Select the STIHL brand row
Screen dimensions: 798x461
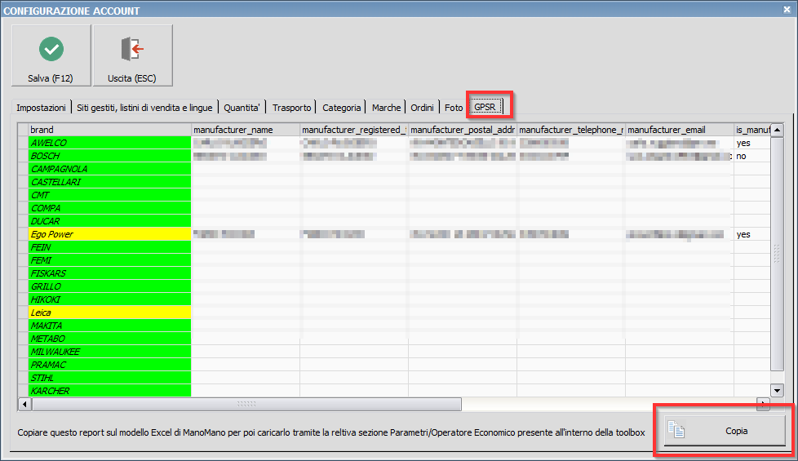(x=110, y=378)
